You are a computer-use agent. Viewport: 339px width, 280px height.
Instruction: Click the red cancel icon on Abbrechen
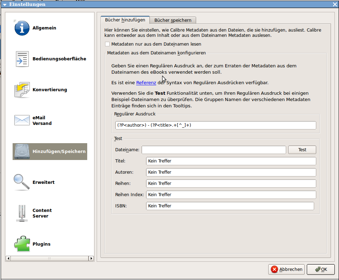tap(274, 269)
